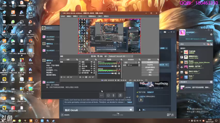Open mic/Aux audio settings gear
This screenshot has width=220, height=123.
[119, 66]
